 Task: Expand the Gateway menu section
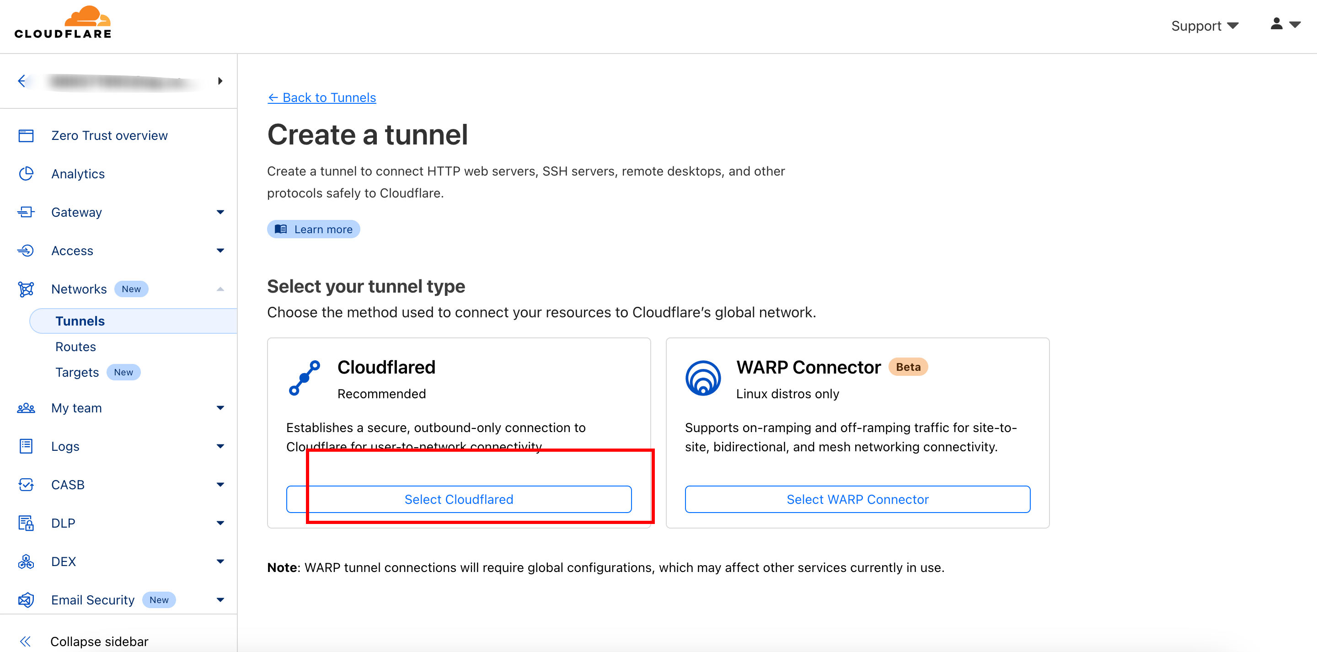coord(220,212)
